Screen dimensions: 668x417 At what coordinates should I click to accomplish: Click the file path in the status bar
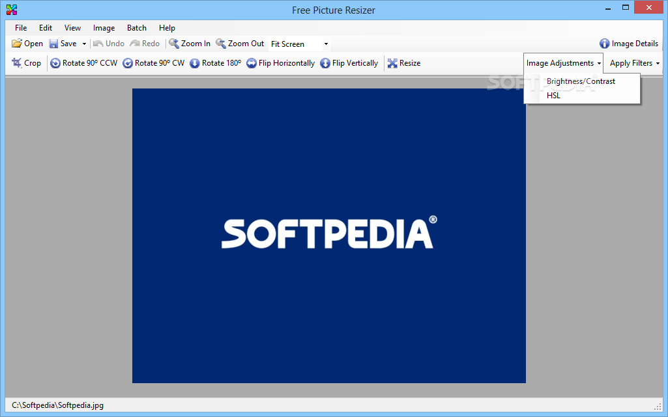coord(57,405)
